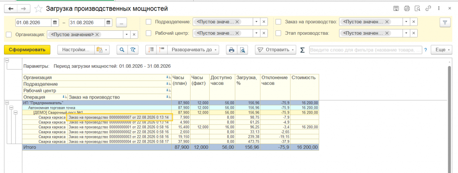Screen dimensions: 458x173
Task: Select order 00000000004 cell
Action: click(120, 141)
